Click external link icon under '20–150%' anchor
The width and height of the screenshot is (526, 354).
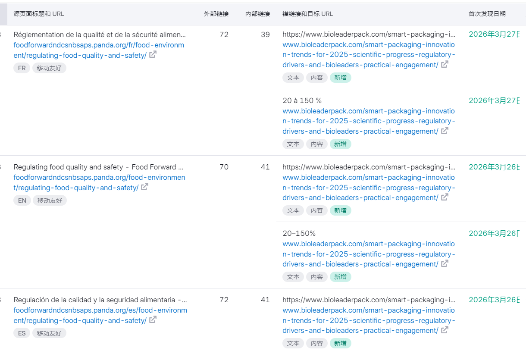tap(445, 263)
